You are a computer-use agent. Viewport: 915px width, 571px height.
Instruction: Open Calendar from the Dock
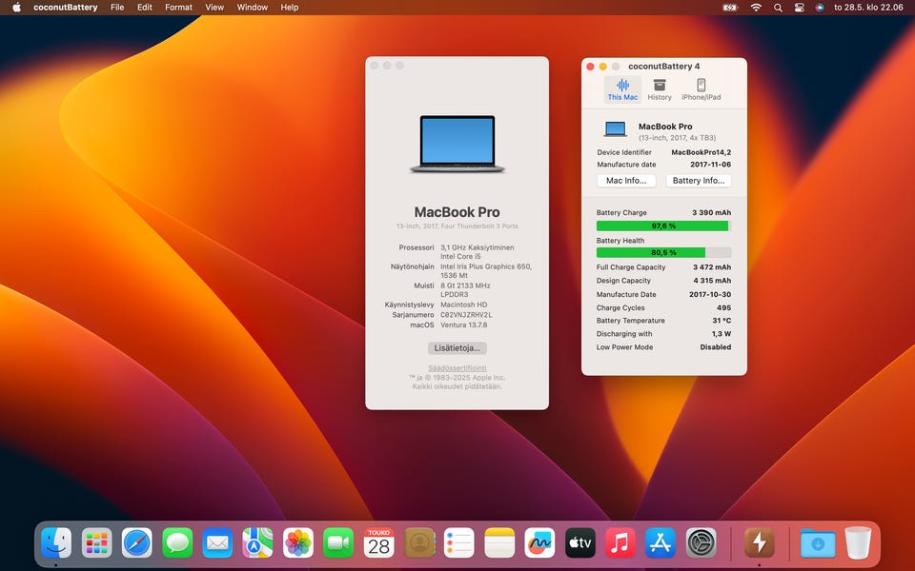pos(378,543)
